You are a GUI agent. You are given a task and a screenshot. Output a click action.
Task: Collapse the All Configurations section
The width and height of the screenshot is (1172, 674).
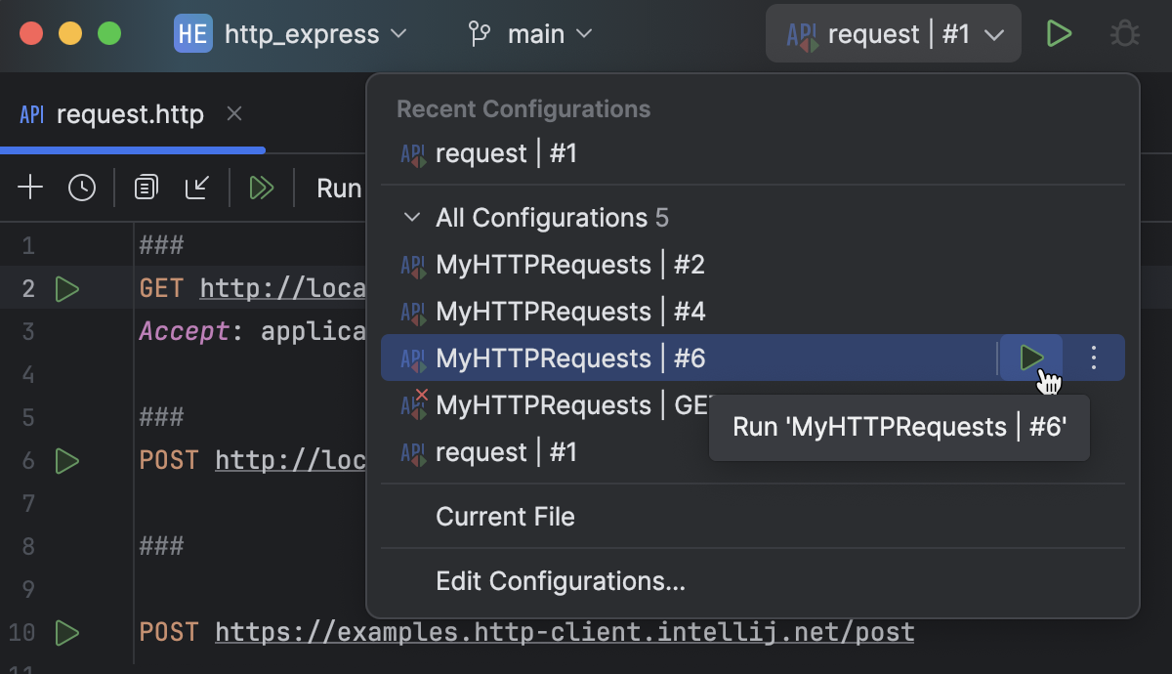(x=412, y=218)
